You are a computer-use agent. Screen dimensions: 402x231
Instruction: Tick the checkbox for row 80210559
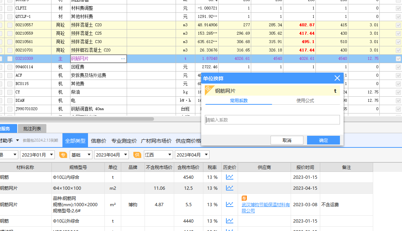(x=10, y=33)
